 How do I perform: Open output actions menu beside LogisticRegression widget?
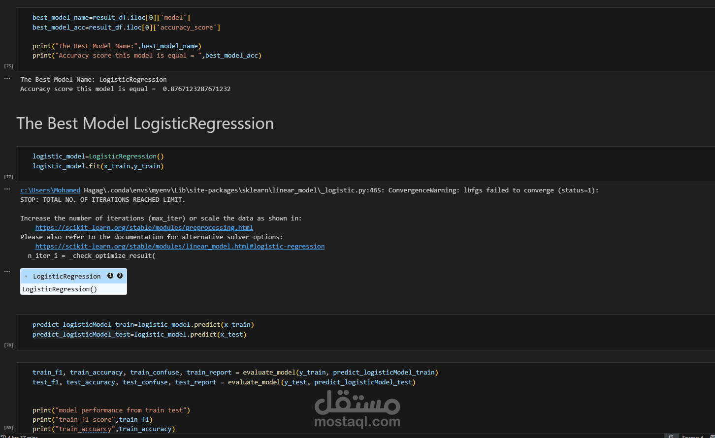point(7,271)
